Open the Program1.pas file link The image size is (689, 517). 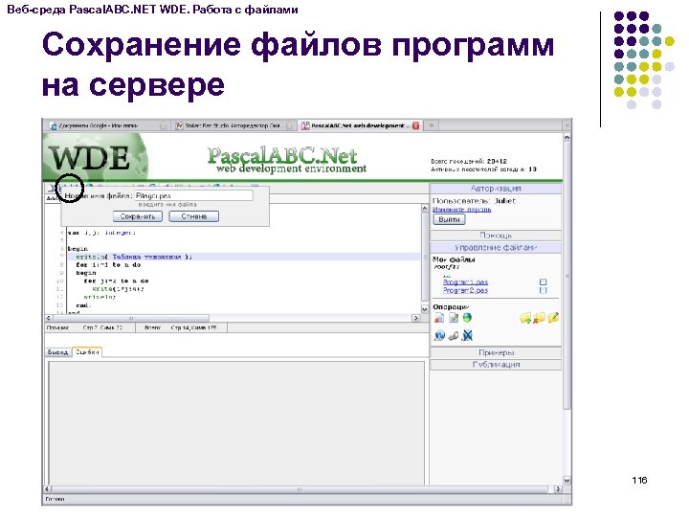coord(465,282)
